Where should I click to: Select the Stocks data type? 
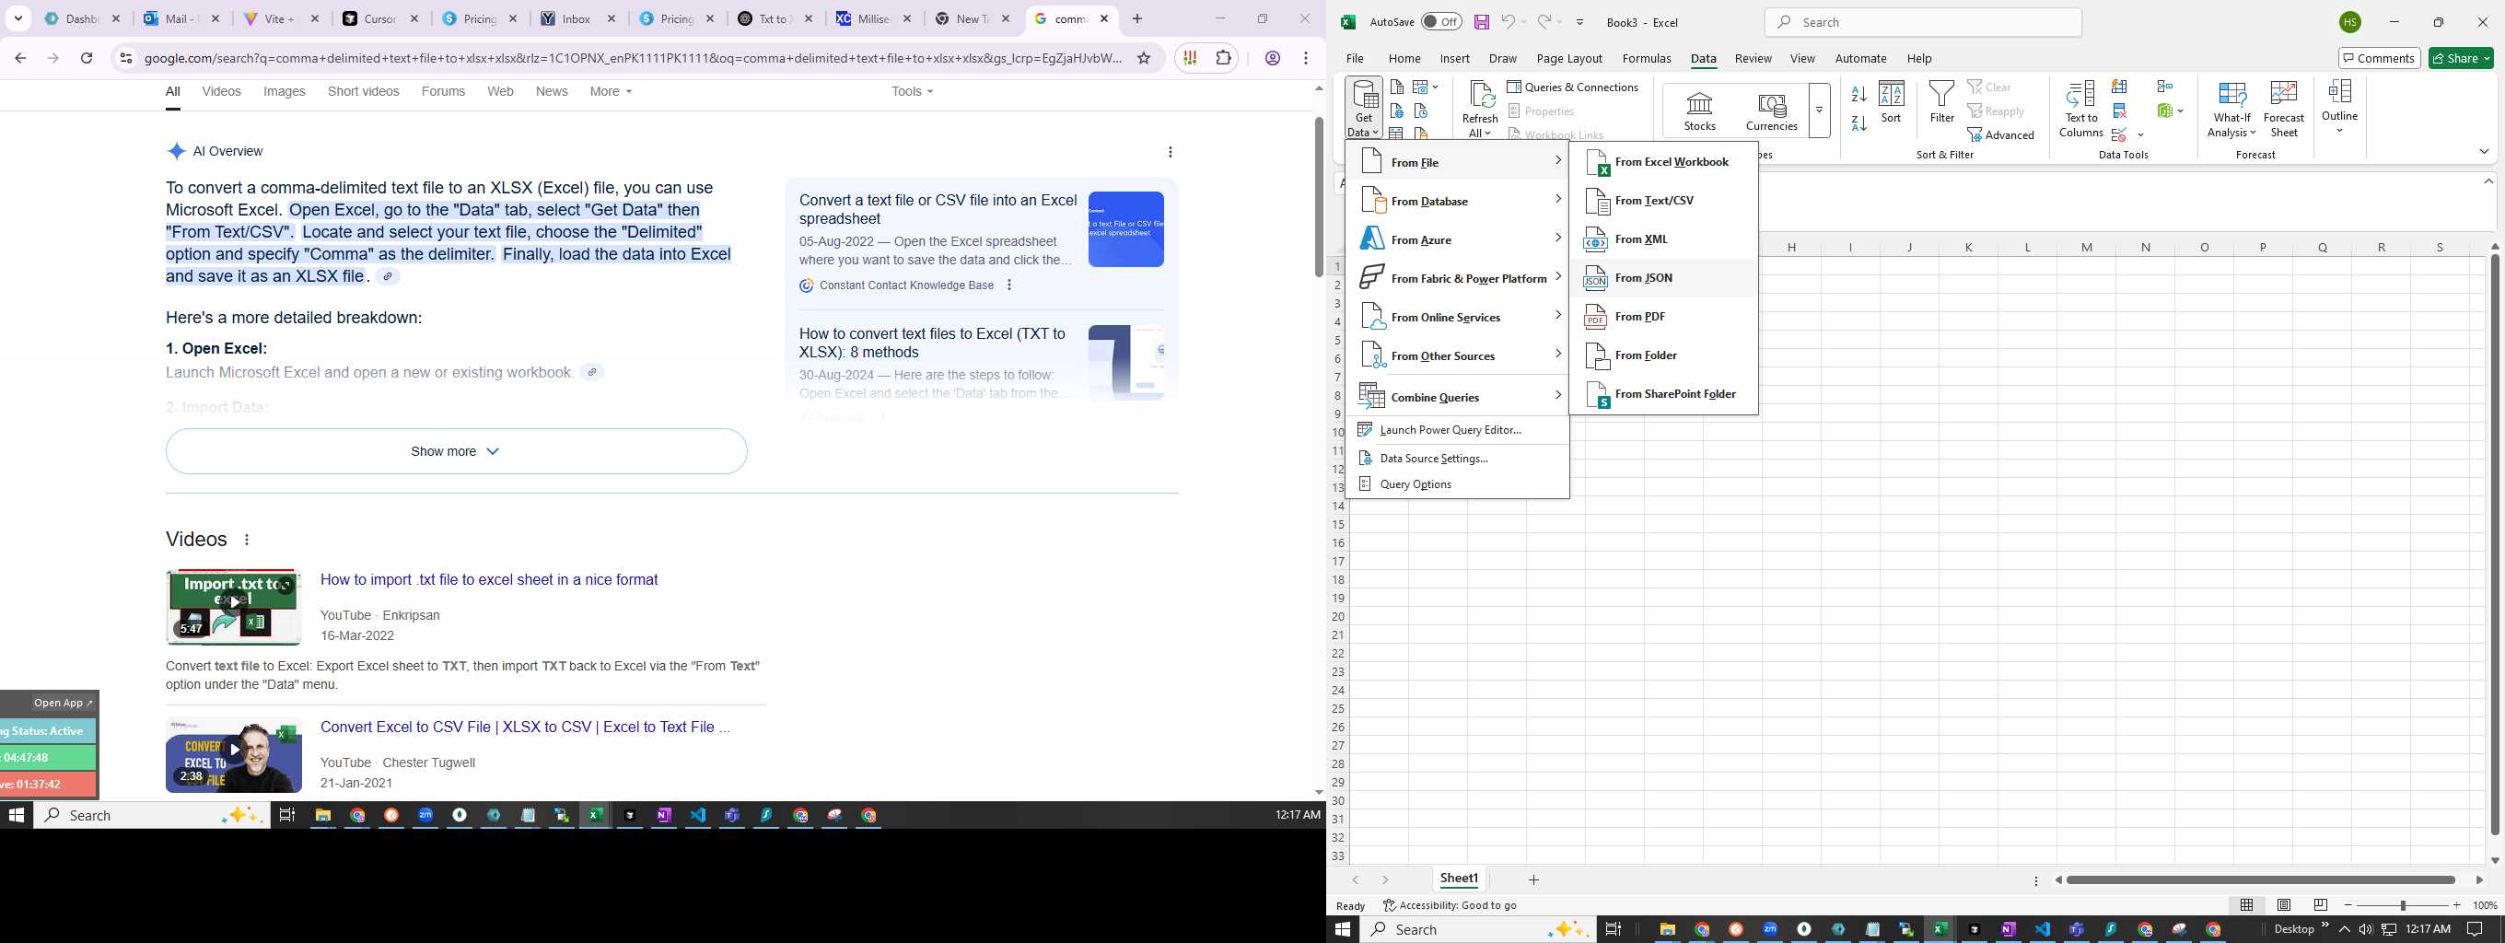pyautogui.click(x=1699, y=111)
